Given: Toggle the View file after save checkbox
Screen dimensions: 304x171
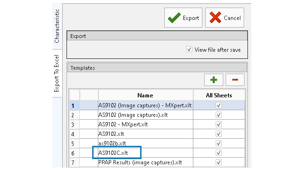Looking at the screenshot, I should (189, 49).
